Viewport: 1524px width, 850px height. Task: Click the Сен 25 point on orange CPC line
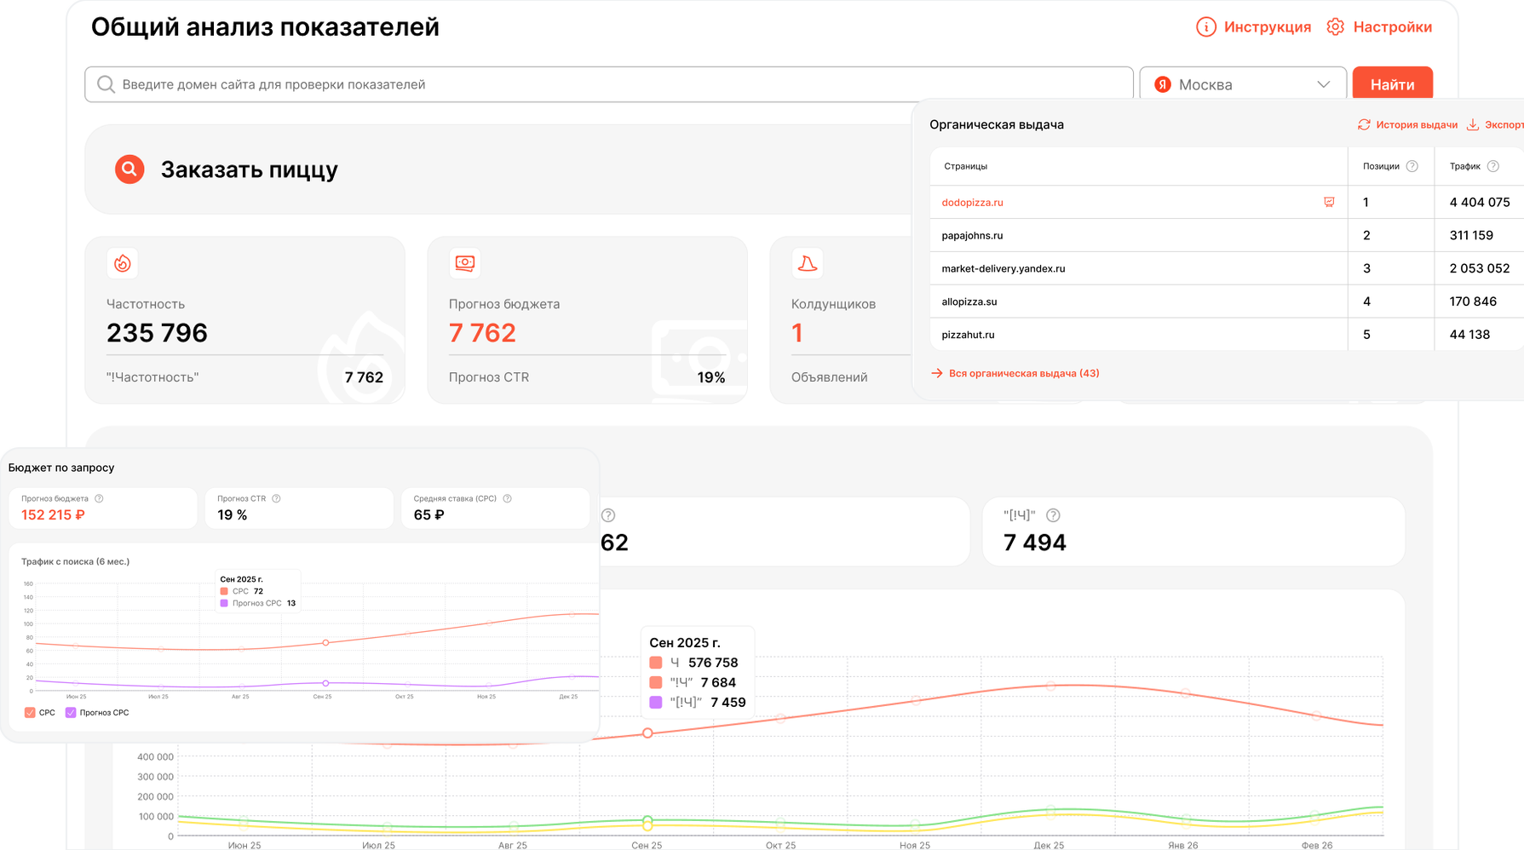[x=325, y=643]
